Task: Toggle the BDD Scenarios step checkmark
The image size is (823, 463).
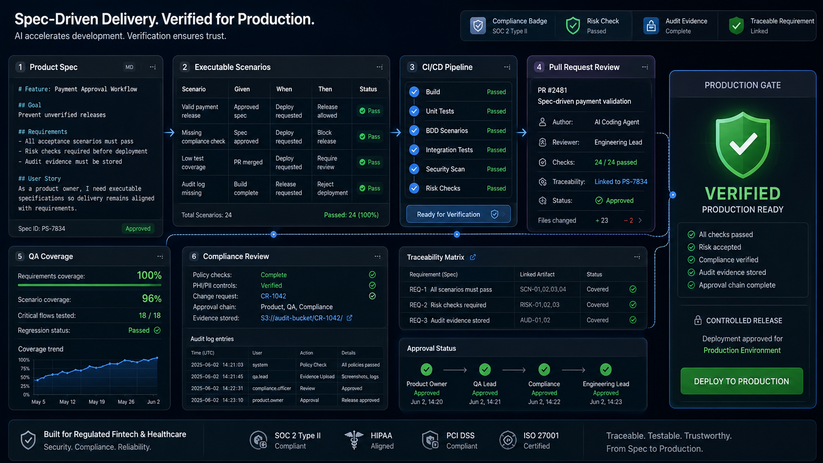Action: point(414,130)
